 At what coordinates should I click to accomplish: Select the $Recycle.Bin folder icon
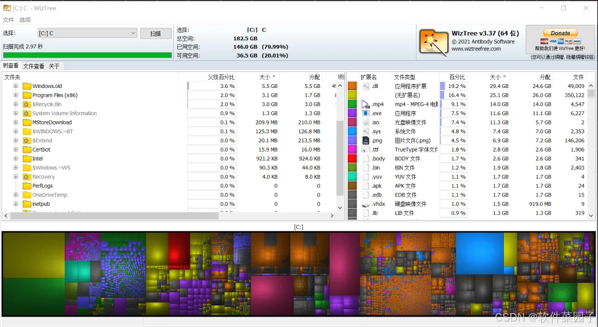coord(27,105)
